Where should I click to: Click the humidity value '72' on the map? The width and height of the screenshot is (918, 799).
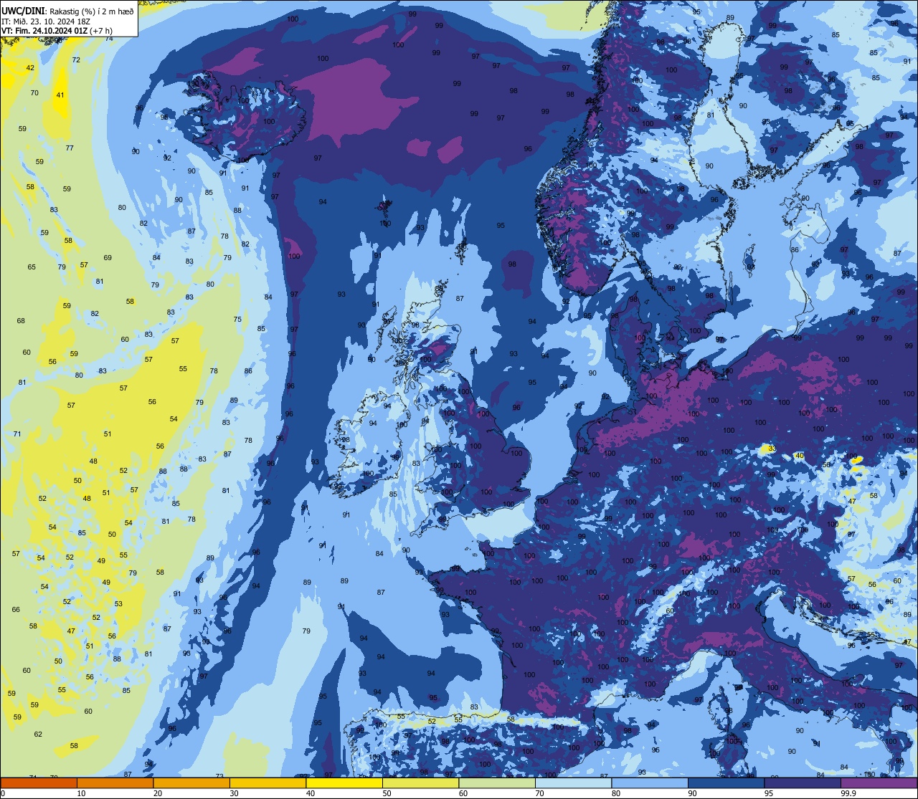pyautogui.click(x=76, y=60)
